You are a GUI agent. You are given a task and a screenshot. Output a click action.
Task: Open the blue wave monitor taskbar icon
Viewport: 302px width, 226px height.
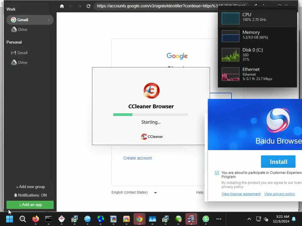[x=152, y=219]
